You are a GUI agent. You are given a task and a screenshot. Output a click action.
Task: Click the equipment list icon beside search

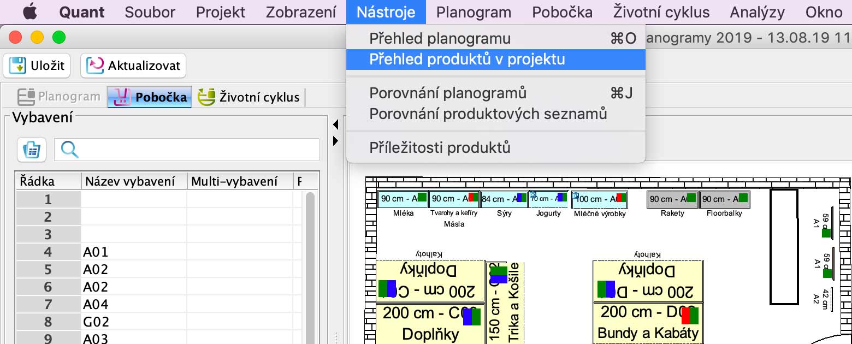click(x=32, y=150)
